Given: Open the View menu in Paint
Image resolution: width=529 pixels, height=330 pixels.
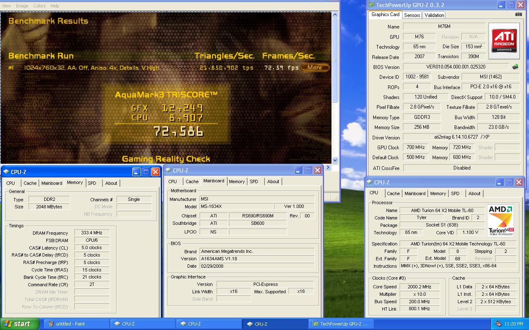Looking at the screenshot, I should coord(6,6).
